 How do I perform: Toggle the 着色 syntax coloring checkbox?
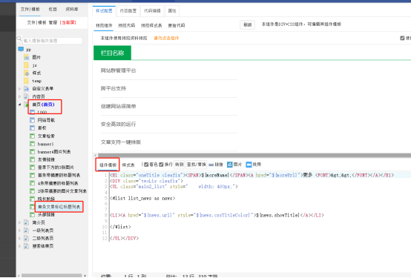146,165
